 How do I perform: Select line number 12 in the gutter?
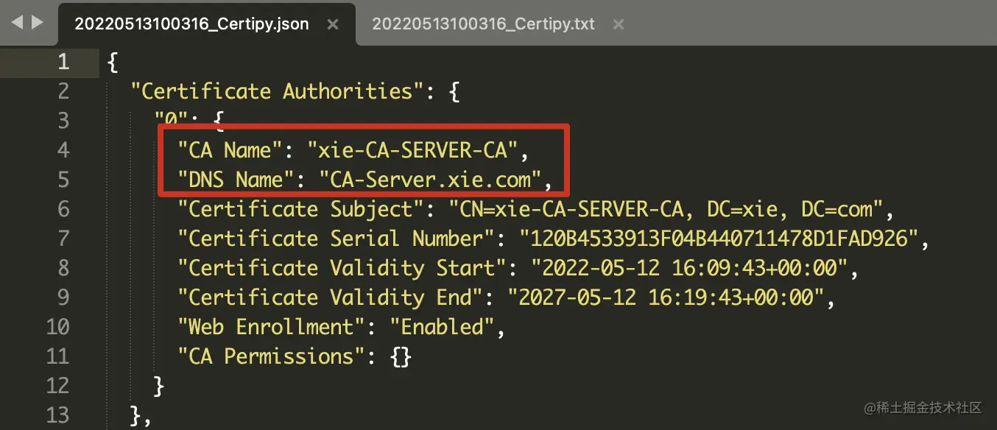pyautogui.click(x=57, y=386)
